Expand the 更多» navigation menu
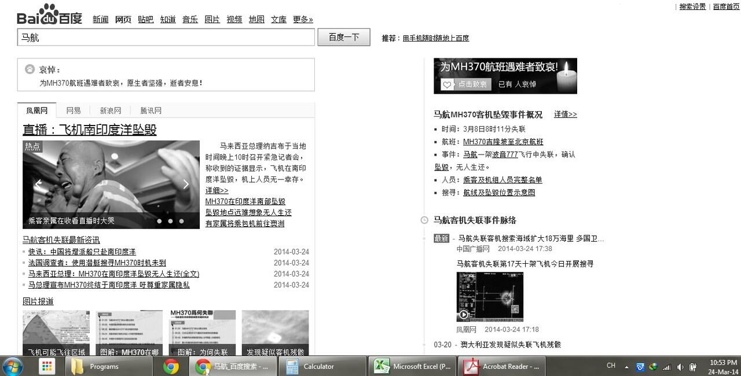741x376 pixels. point(303,20)
